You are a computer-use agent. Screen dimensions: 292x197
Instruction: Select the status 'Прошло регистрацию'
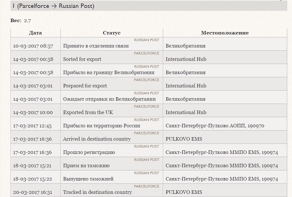[x=89, y=152]
